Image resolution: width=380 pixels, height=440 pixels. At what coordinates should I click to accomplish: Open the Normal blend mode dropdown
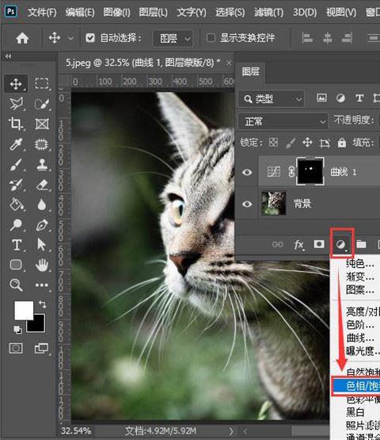click(x=283, y=121)
